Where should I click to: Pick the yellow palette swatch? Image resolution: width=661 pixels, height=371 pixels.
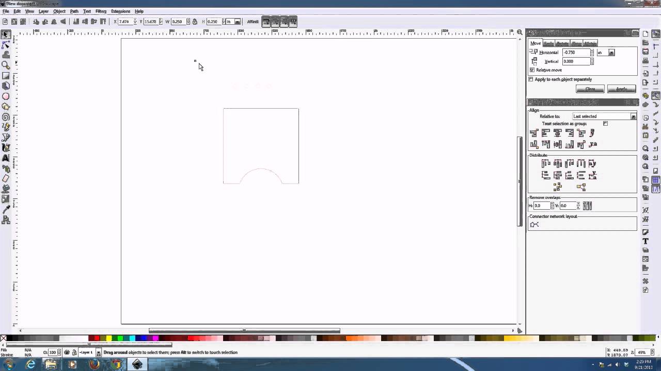click(x=108, y=339)
